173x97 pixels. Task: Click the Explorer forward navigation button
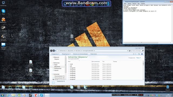click(54, 51)
